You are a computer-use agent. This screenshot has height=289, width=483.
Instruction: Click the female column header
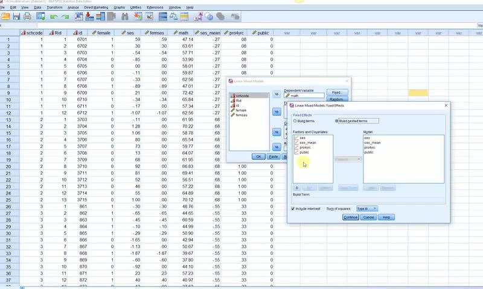tap(101, 33)
